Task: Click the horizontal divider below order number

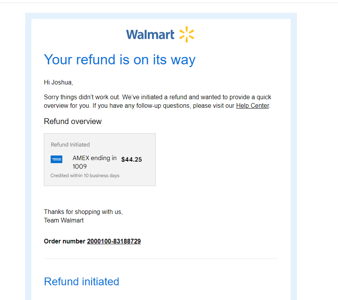Action: click(161, 259)
